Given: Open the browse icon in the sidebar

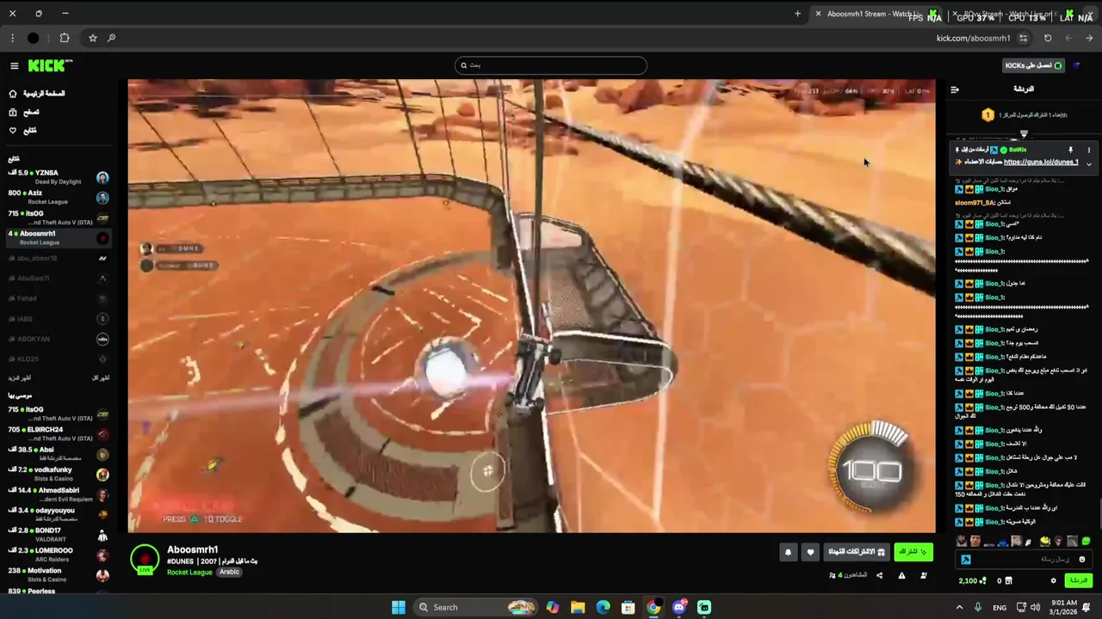Looking at the screenshot, I should click(13, 112).
